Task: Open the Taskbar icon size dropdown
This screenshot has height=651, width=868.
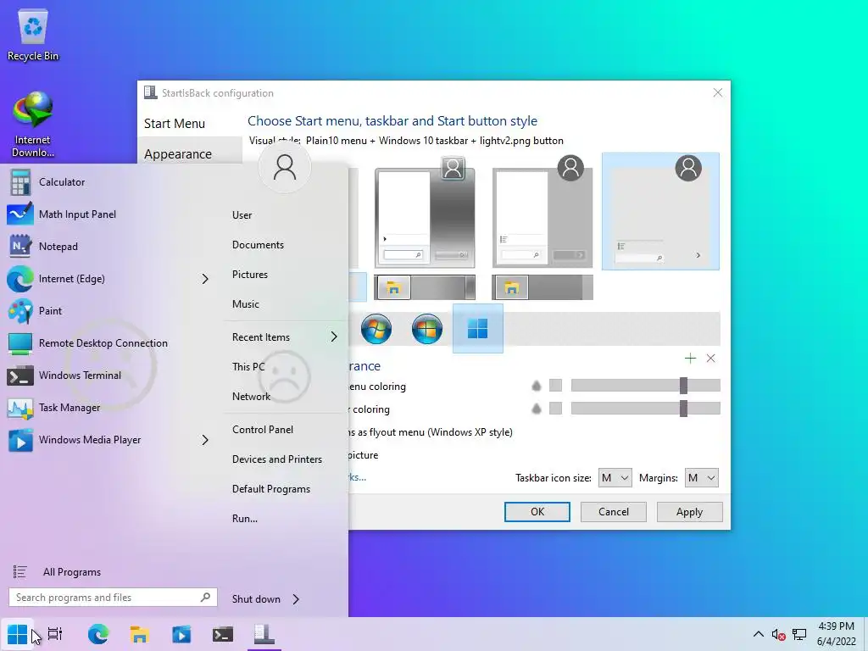Action: [x=615, y=478]
